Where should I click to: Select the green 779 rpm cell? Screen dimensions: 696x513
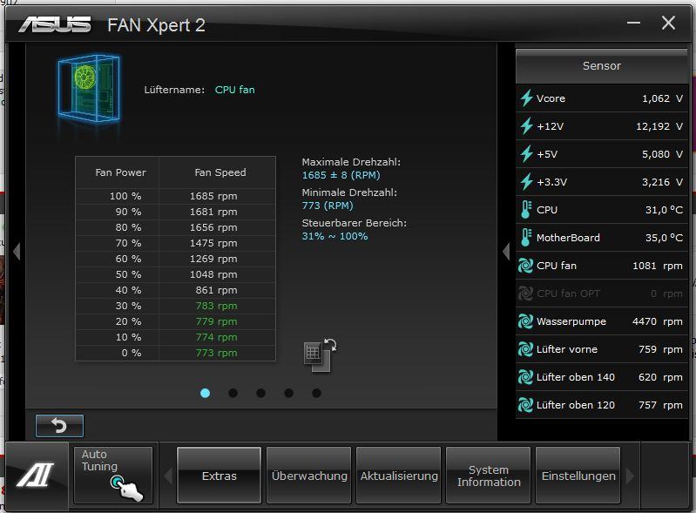click(216, 321)
